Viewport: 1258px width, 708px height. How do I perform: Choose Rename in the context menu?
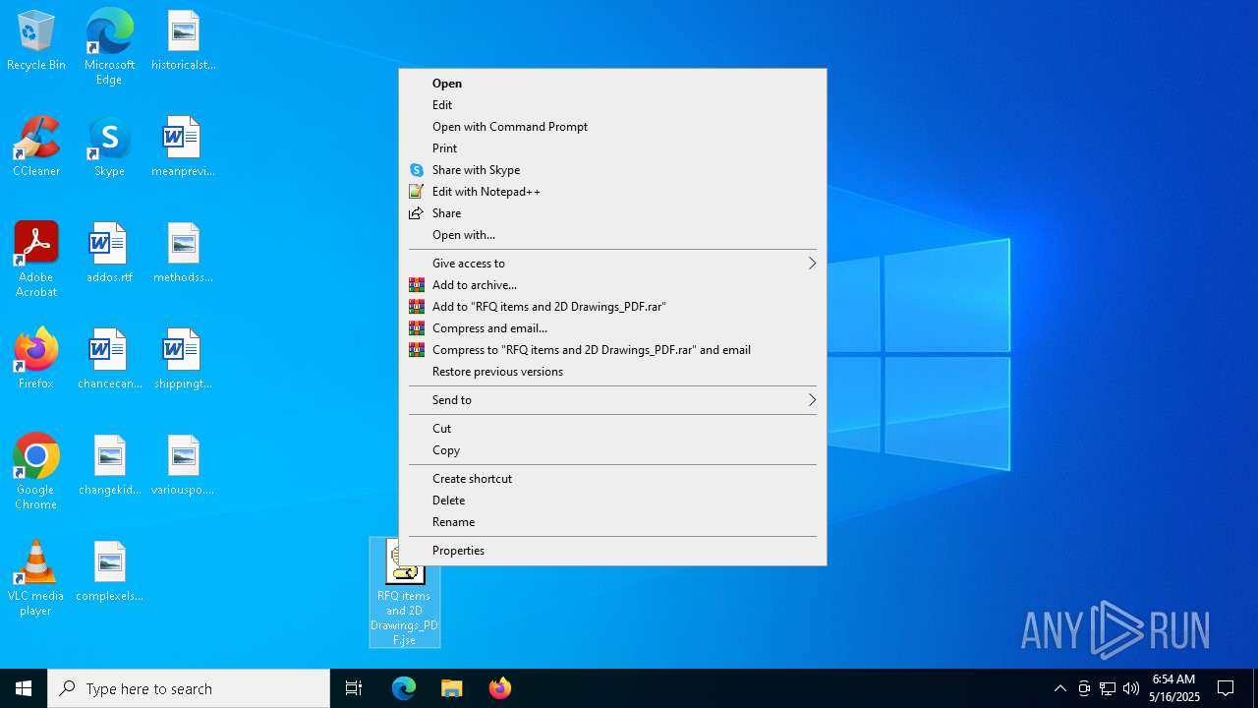(612, 522)
